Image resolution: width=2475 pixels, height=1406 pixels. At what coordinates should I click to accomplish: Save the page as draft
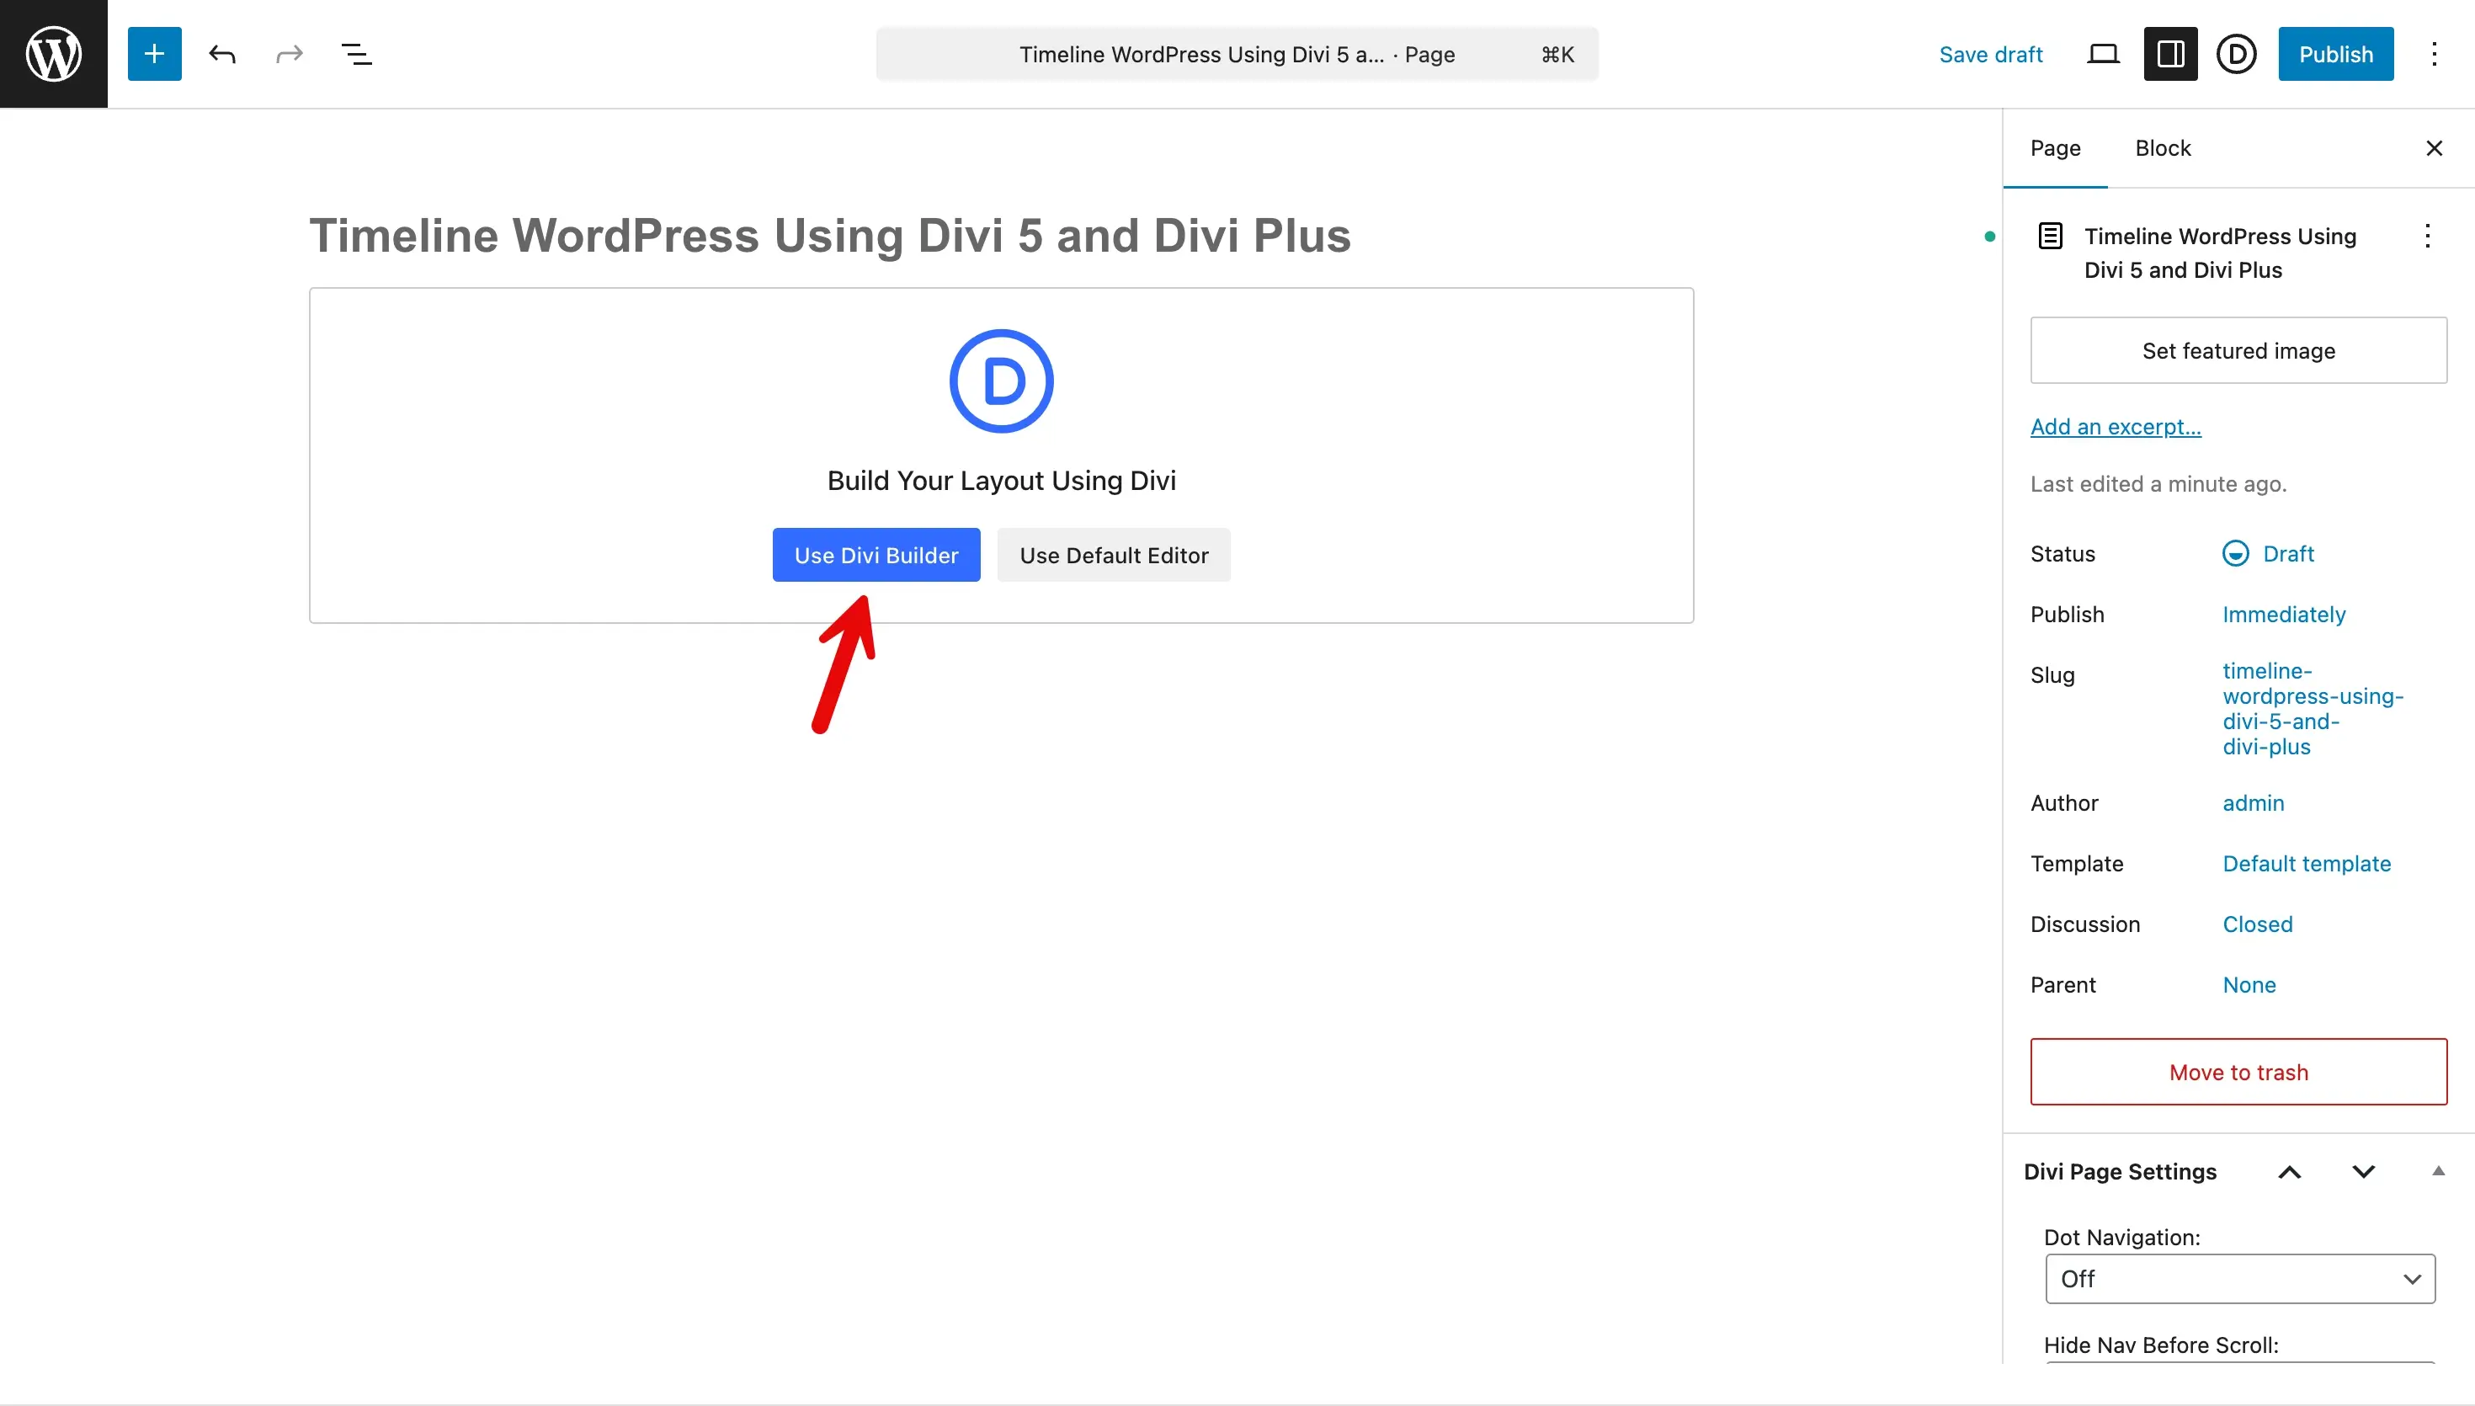(x=1990, y=54)
